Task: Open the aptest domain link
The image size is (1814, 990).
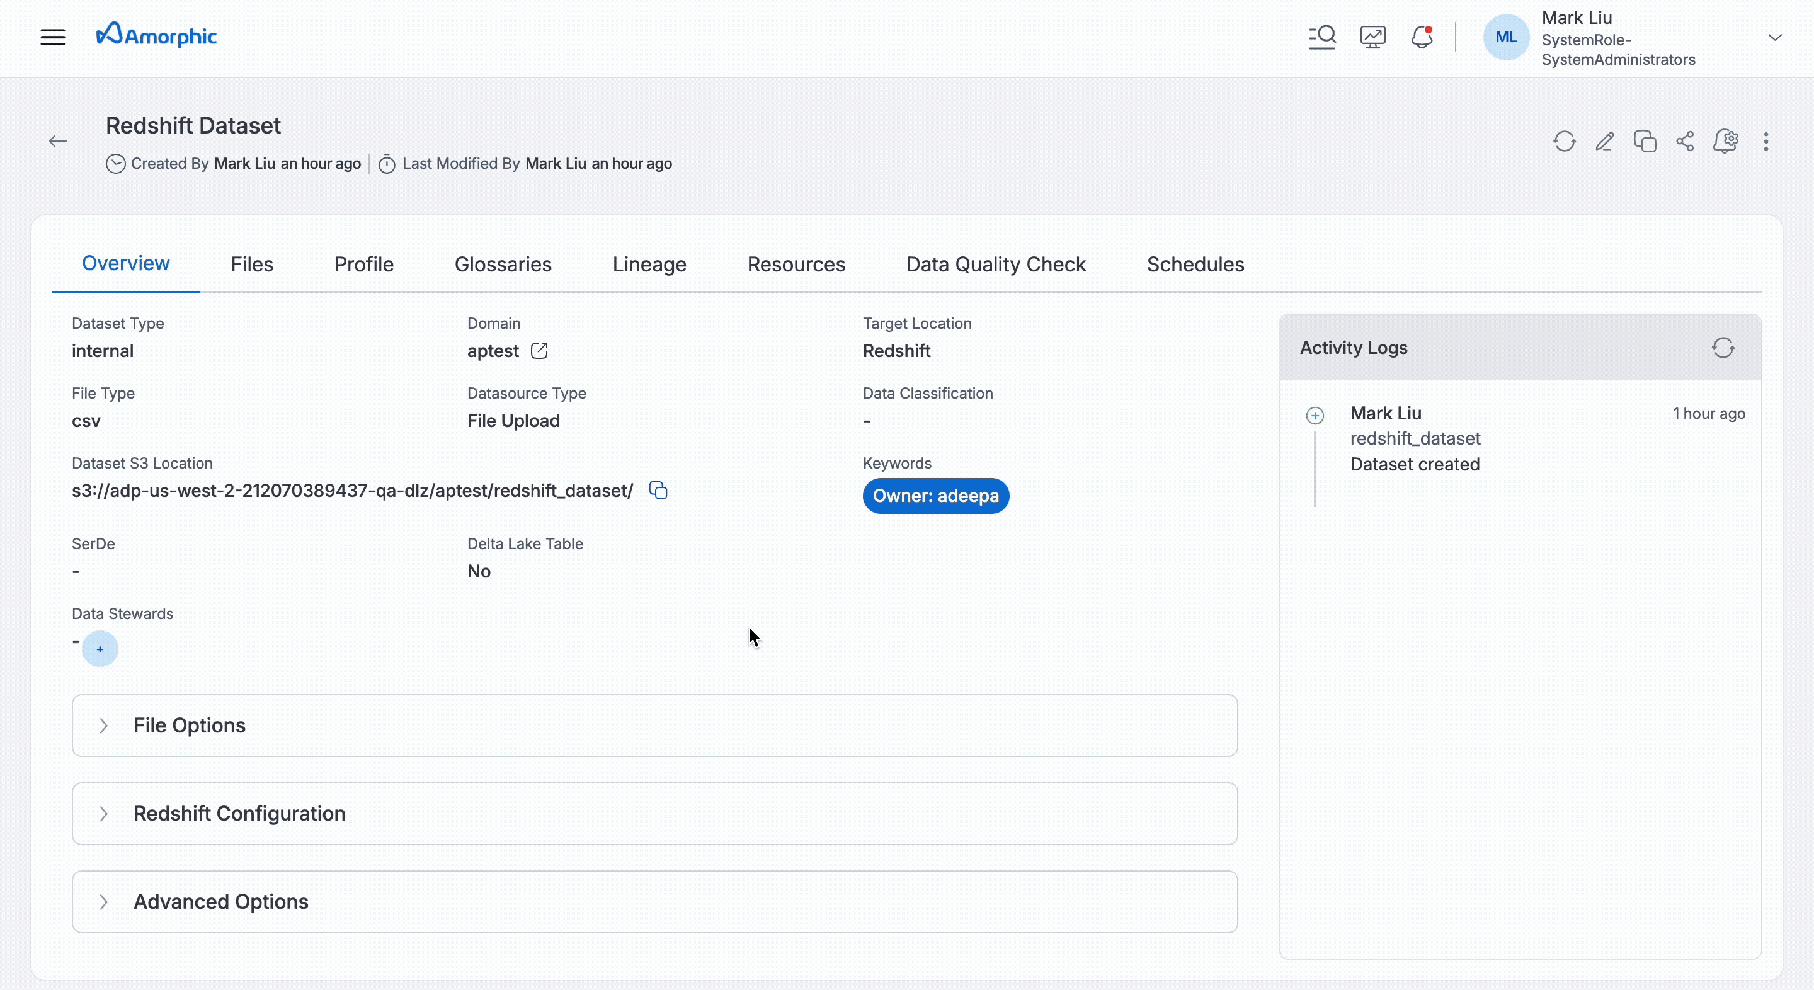Action: click(x=539, y=351)
